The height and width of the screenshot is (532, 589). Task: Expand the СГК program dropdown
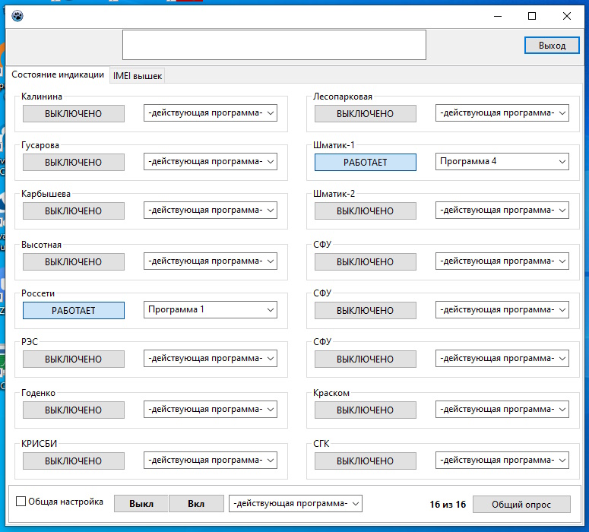point(502,460)
